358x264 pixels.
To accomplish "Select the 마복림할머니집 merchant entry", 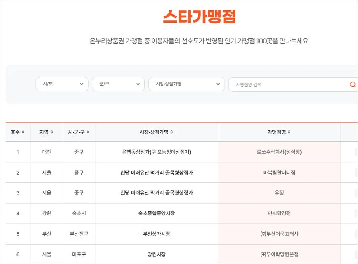I will tap(280, 172).
